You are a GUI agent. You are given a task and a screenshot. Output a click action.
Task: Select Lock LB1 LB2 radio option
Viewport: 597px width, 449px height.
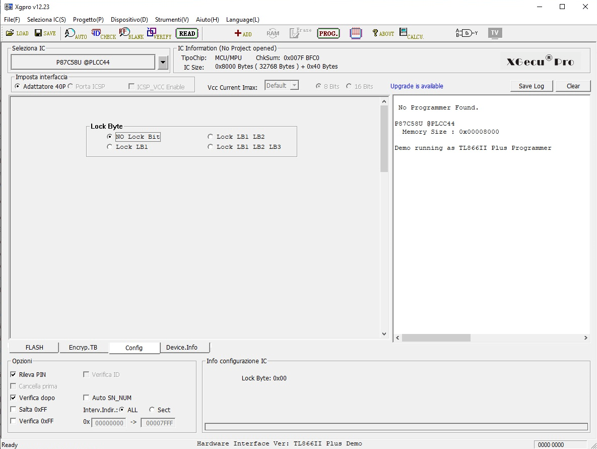coord(236,137)
